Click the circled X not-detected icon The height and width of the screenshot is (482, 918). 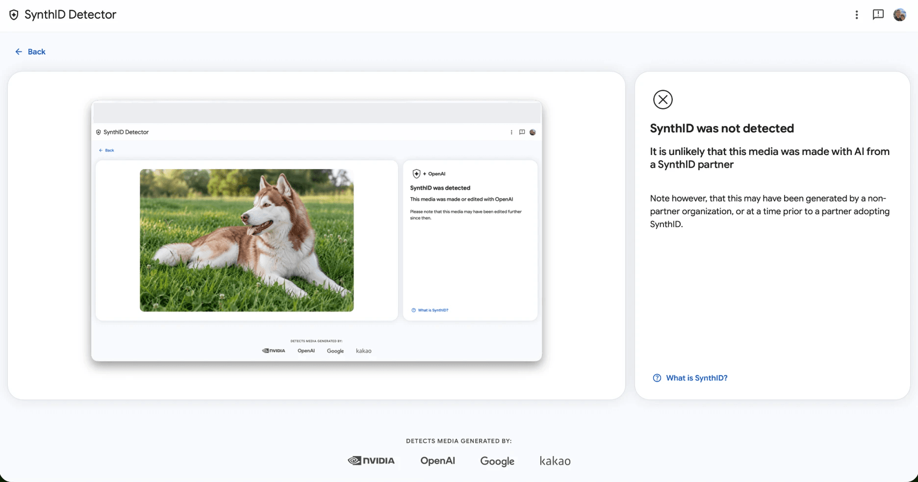tap(663, 100)
